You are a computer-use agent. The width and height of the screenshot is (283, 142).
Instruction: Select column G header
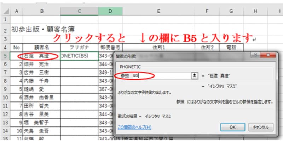pos(231,11)
